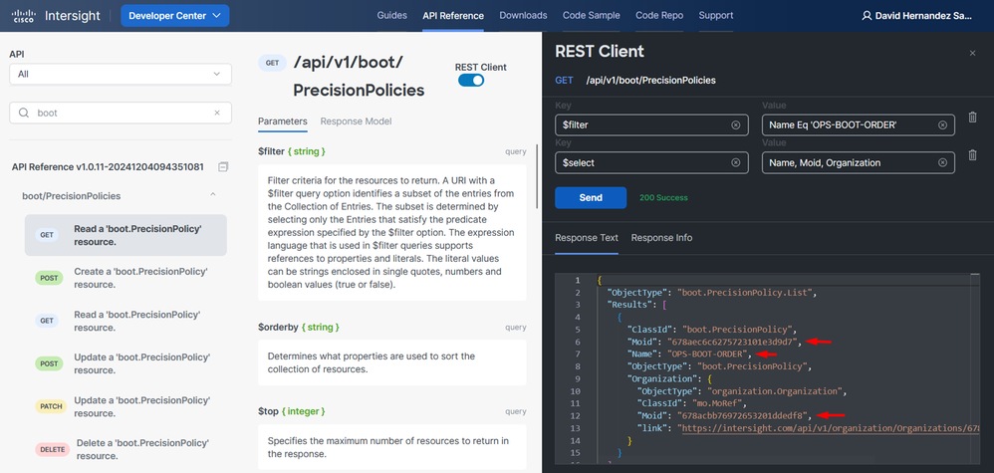Delete the $select parameter row
Screen dimensions: 994x473
coord(972,154)
